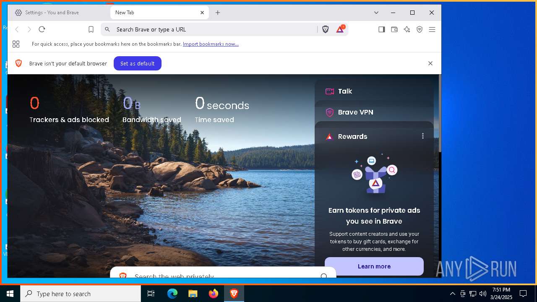Click Set as default button
Viewport: 537px width, 302px height.
[138, 63]
